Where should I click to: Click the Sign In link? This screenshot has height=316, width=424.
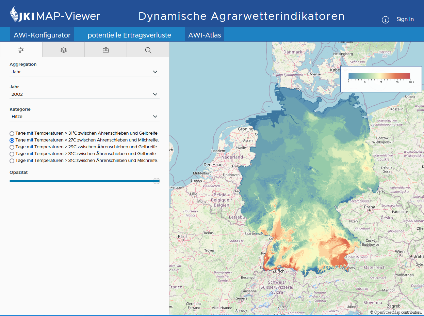click(405, 19)
